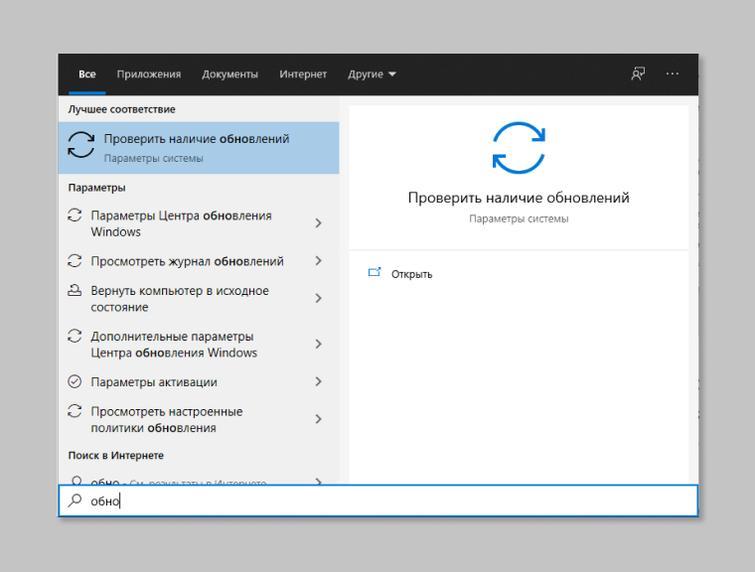Expand arrow for Просмотреть настроенные политики обновления
The width and height of the screenshot is (755, 572).
[318, 419]
